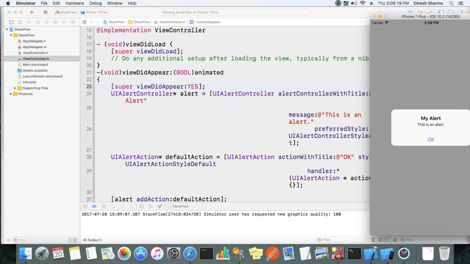Open Main.storyboard in navigator

click(x=35, y=65)
